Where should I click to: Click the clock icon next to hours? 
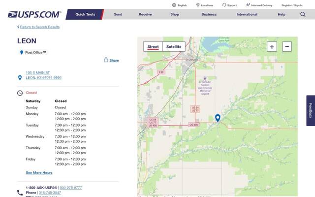click(x=20, y=93)
